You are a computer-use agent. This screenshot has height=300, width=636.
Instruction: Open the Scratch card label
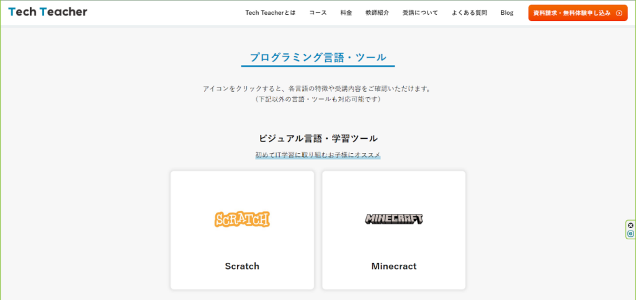(x=242, y=267)
